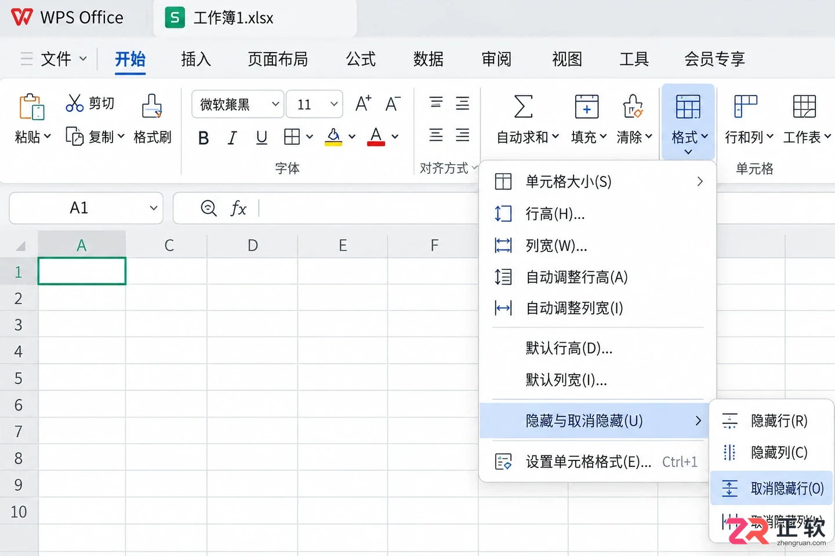The image size is (835, 556).
Task: Open the fill color dropdown arrow
Action: (x=352, y=137)
